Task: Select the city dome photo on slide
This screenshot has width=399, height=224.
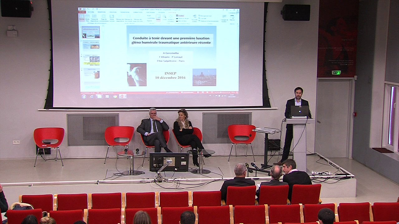Action: pyautogui.click(x=204, y=77)
